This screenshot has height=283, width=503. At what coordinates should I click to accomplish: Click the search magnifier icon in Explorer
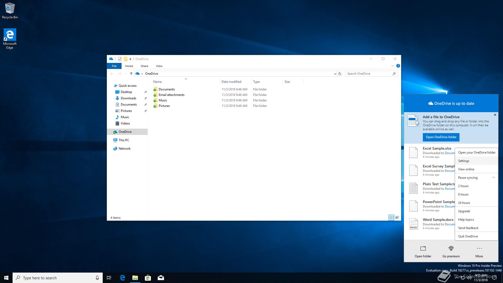394,74
